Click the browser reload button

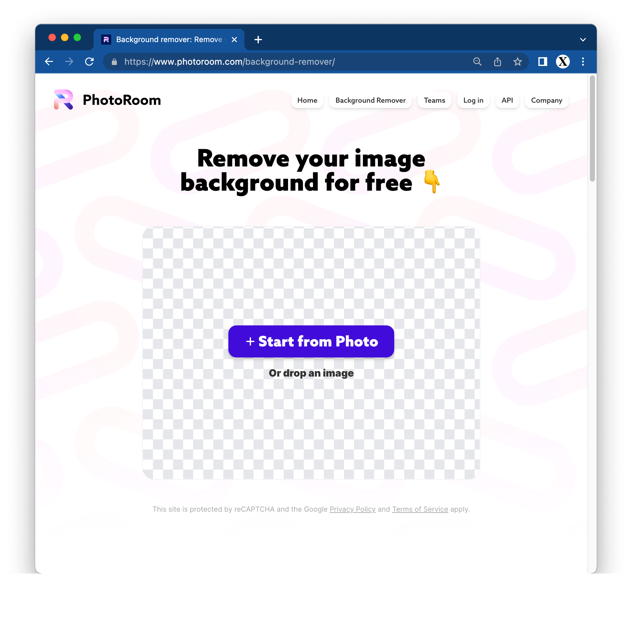90,62
